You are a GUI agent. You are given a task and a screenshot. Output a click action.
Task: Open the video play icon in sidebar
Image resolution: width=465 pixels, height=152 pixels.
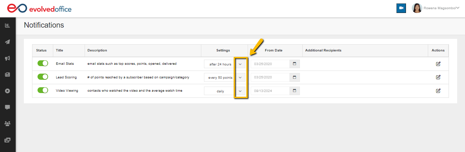(x=8, y=91)
